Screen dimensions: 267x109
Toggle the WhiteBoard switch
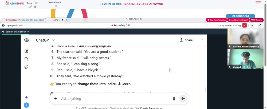(55, 6)
